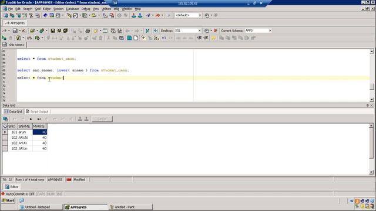
Task: Click the blank white page icon in the editor toolbar
Action: 136,38
